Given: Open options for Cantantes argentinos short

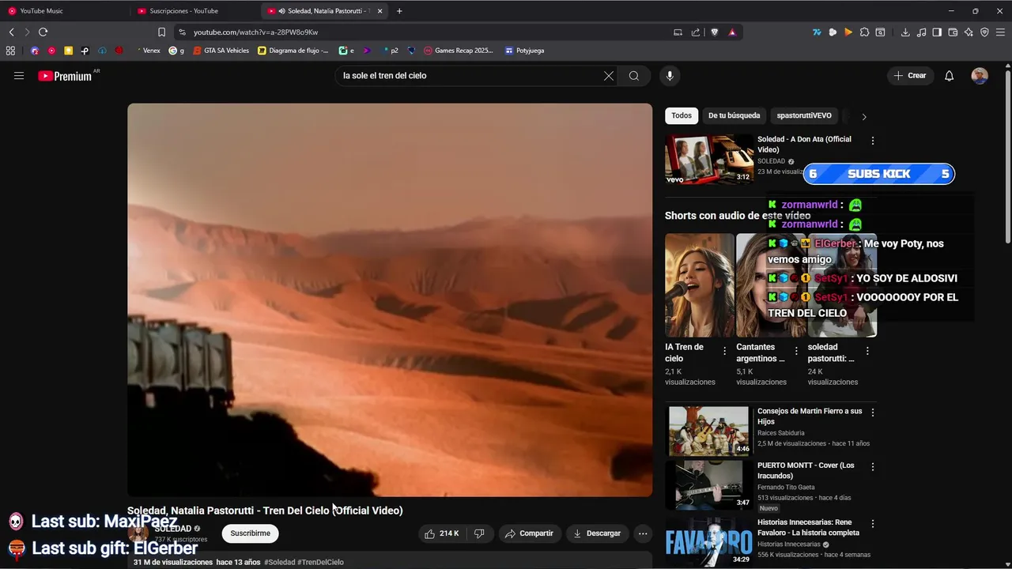Looking at the screenshot, I should (x=796, y=351).
